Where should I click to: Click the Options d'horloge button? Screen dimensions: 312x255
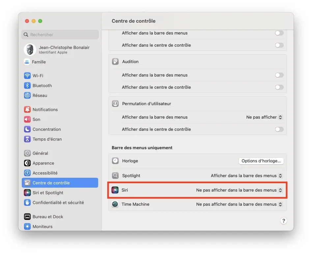tap(261, 161)
